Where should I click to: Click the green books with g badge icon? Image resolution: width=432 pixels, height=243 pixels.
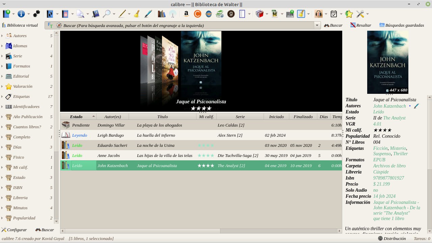(220, 14)
